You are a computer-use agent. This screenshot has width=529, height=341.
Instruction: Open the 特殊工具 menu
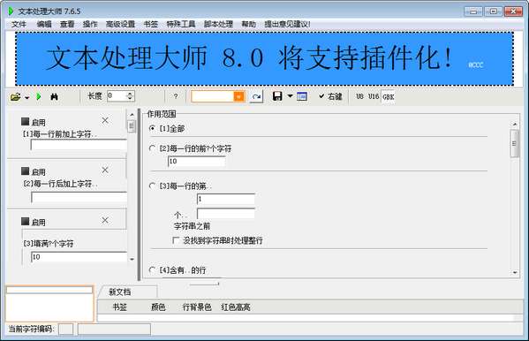pyautogui.click(x=181, y=24)
